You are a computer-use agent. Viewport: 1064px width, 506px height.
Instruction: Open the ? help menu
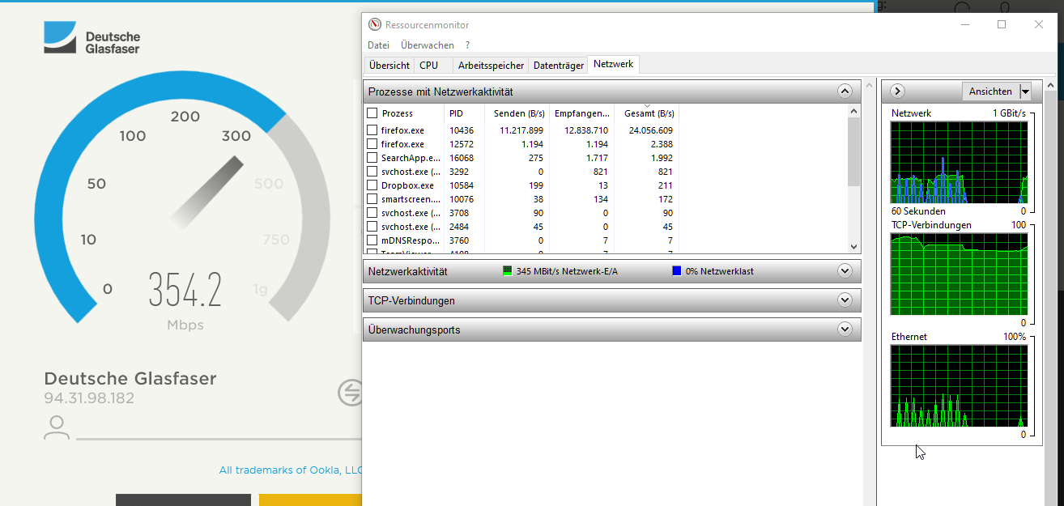pos(467,45)
